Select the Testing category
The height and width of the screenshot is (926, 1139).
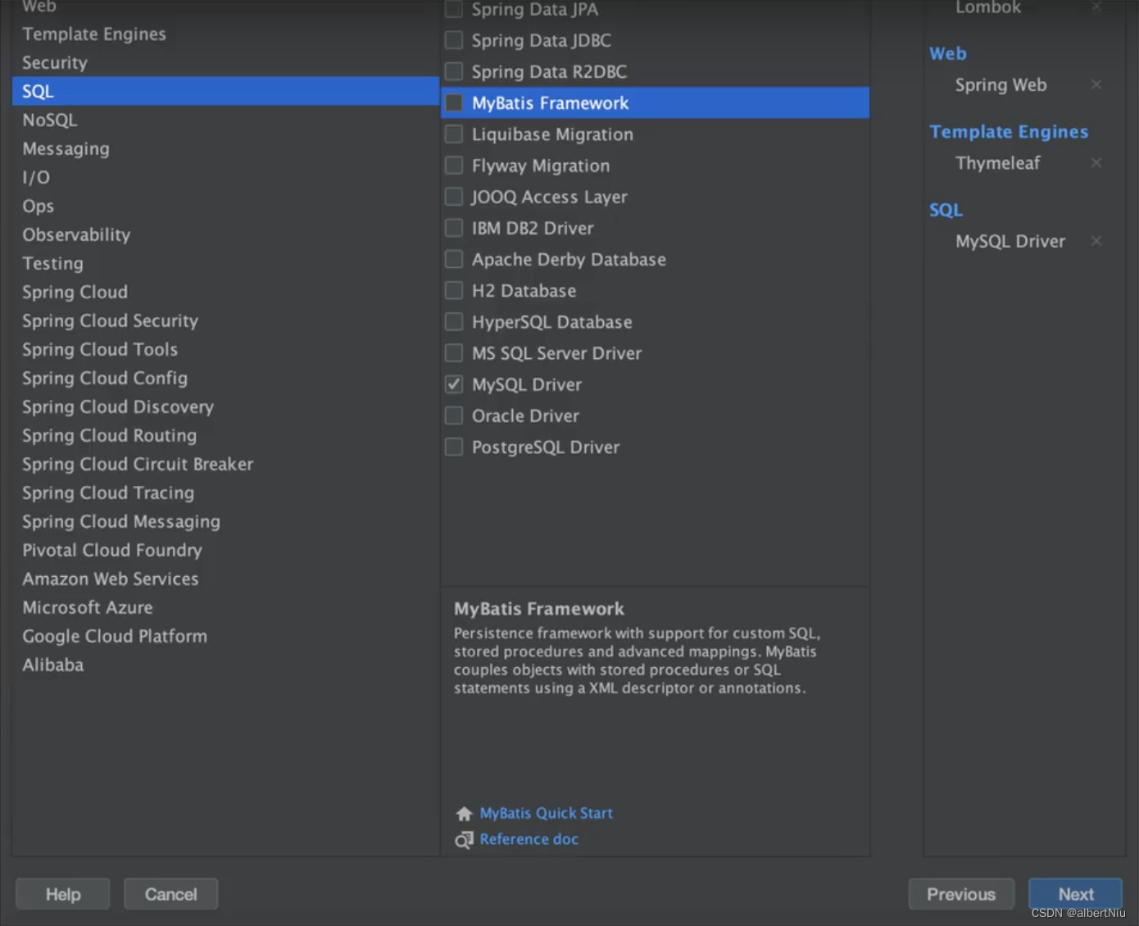(225, 264)
